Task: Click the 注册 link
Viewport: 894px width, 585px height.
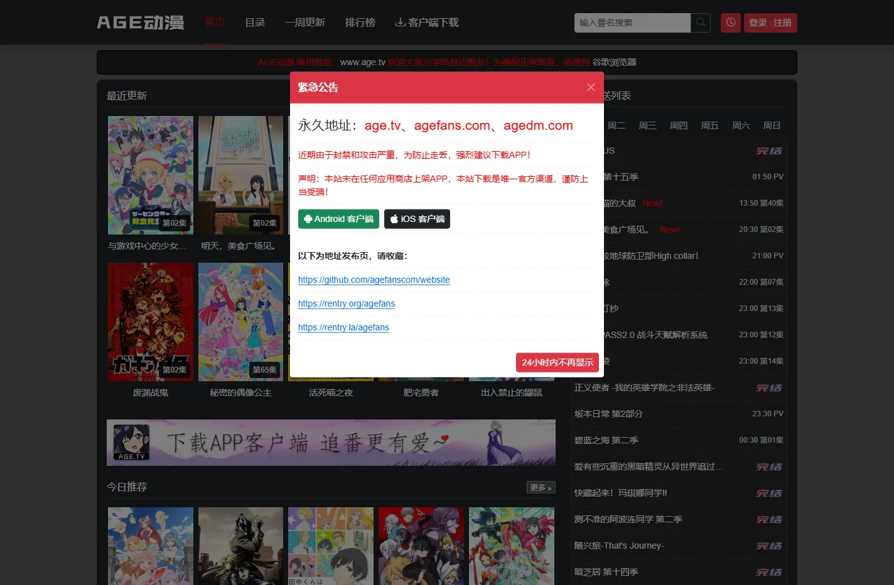Action: pos(782,23)
